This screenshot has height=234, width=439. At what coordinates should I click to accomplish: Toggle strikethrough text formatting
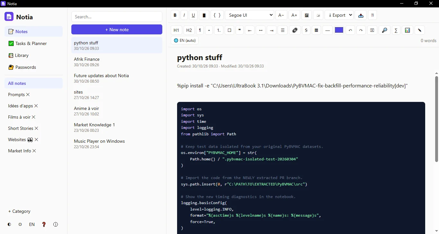[306, 30]
